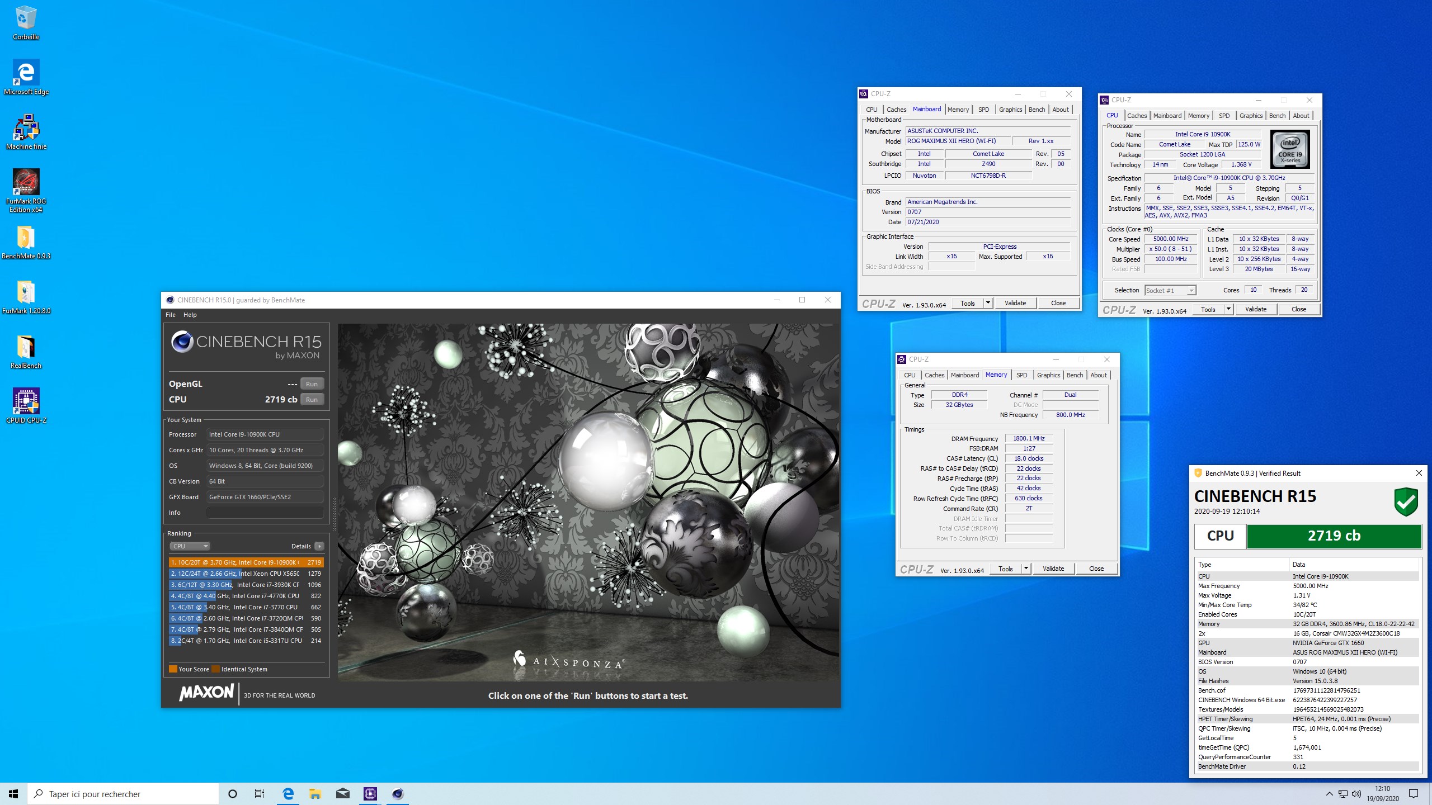Select ranking row Intel Xeon CPU X5650

246,574
